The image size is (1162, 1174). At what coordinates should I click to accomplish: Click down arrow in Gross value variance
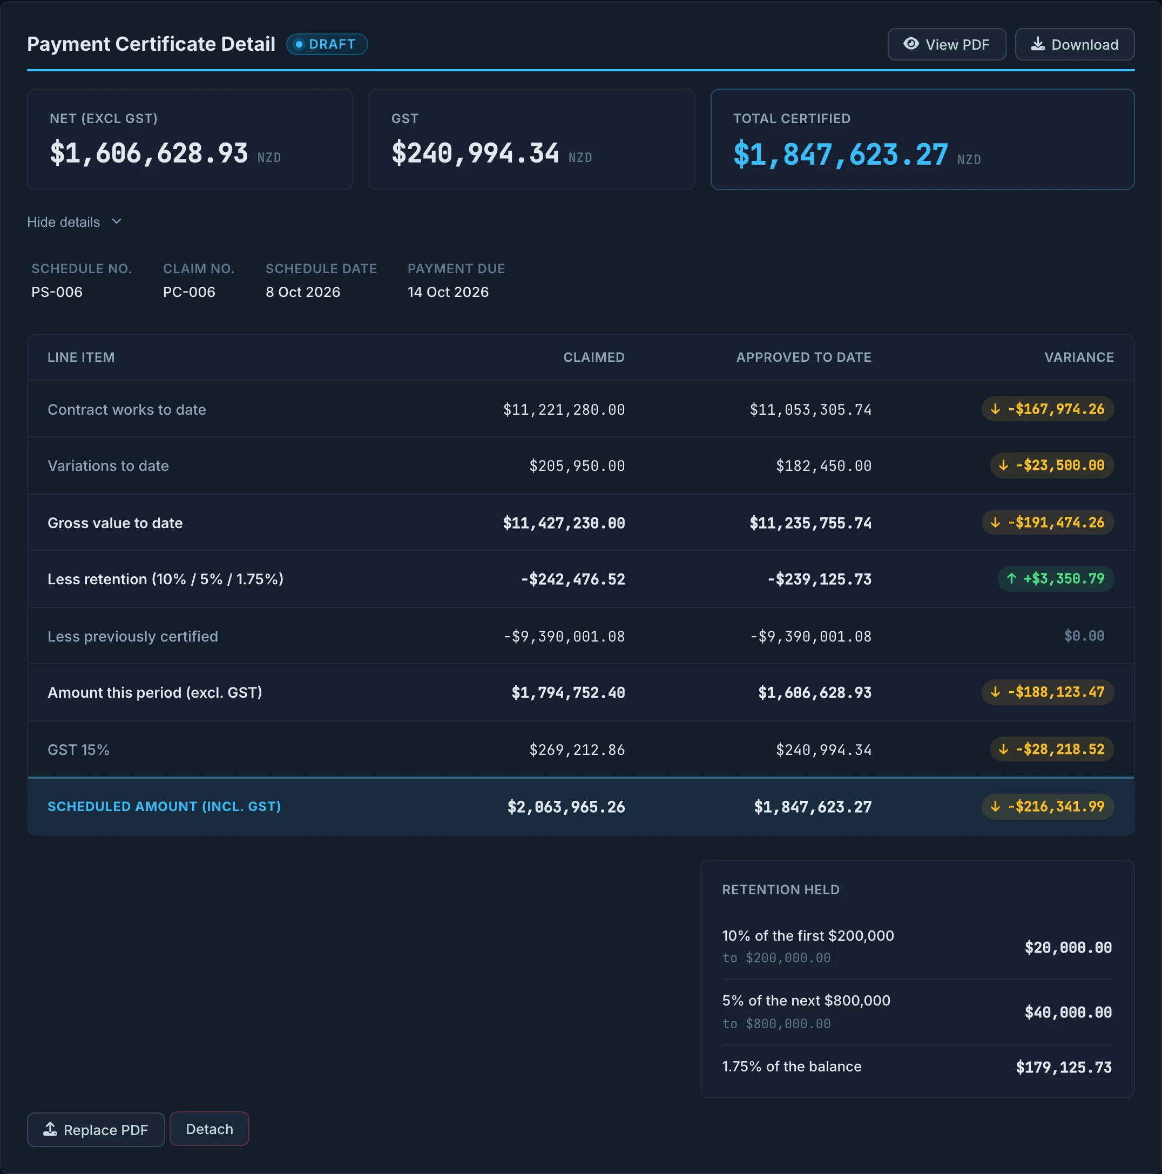(996, 523)
